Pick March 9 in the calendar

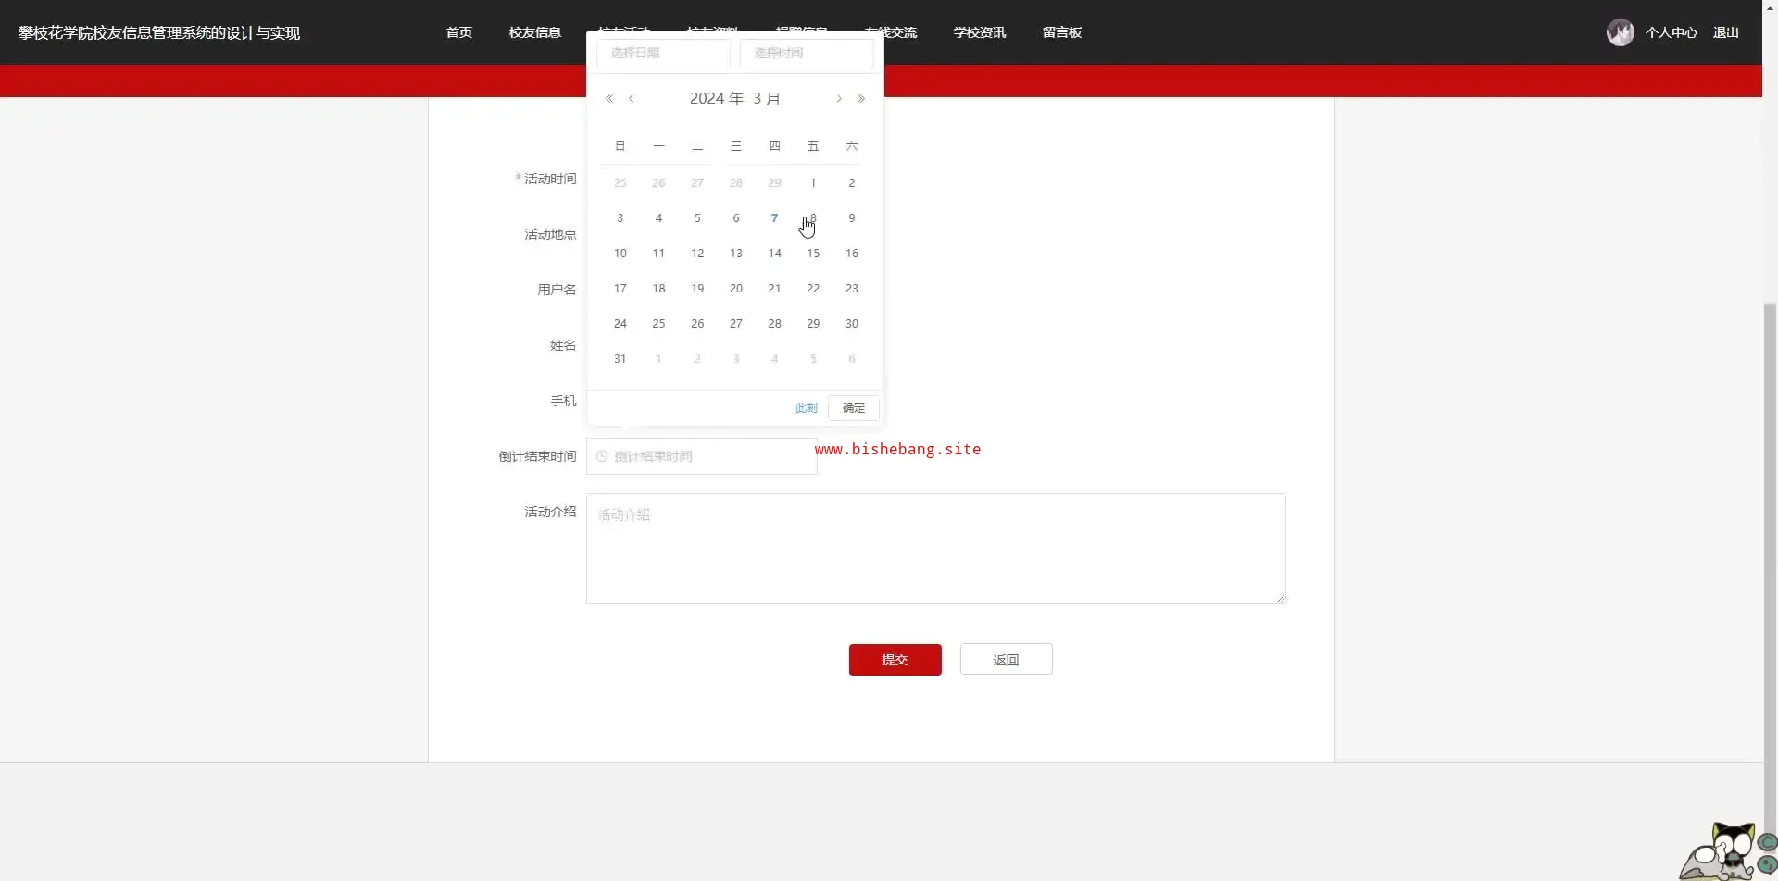pyautogui.click(x=852, y=218)
